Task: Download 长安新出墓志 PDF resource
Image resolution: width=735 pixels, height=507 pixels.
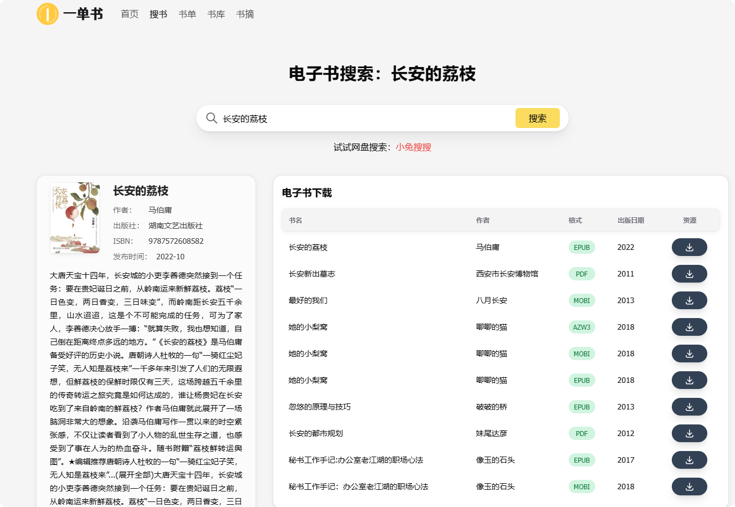Action: pyautogui.click(x=689, y=274)
